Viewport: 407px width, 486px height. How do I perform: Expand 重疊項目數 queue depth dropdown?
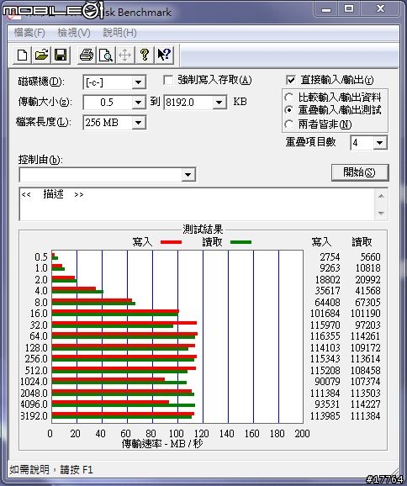click(379, 143)
